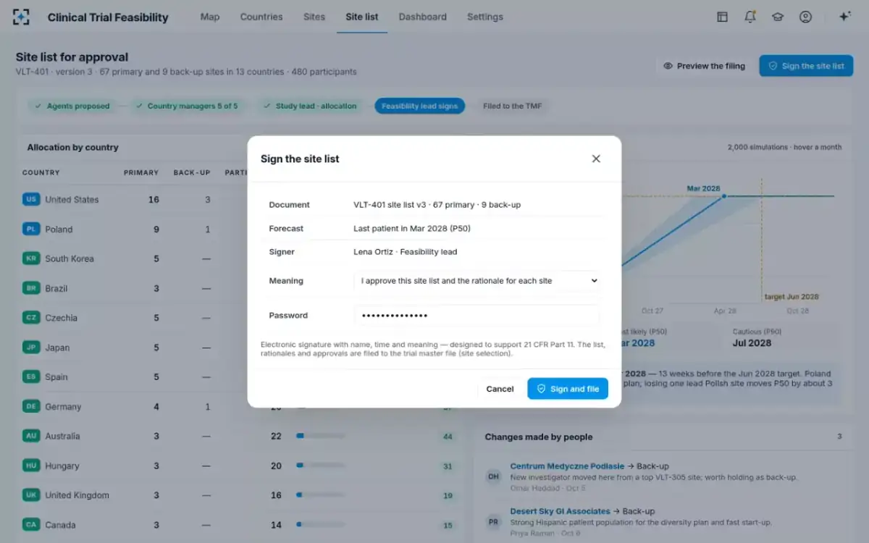Open the Sites tab
Image resolution: width=869 pixels, height=543 pixels.
[x=314, y=17]
